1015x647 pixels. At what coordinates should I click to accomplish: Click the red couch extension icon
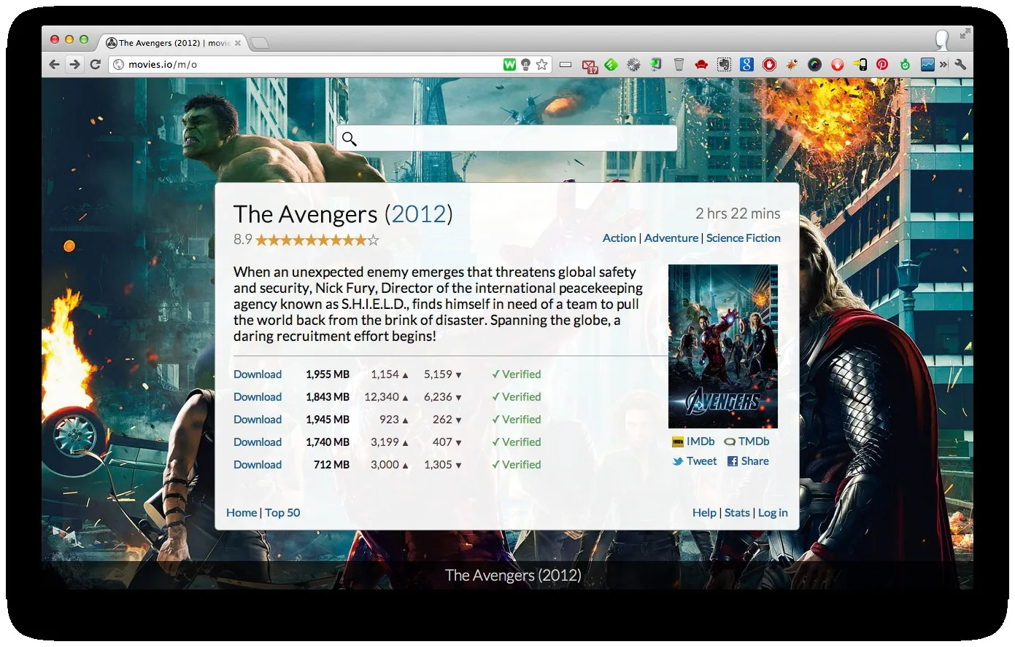[701, 64]
